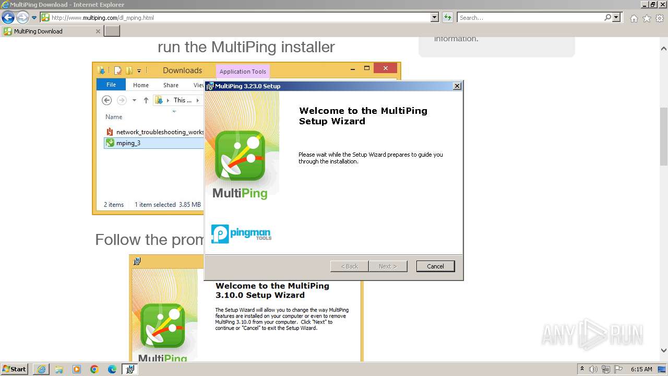The width and height of the screenshot is (668, 376).
Task: Click the IE Back navigation button
Action: pyautogui.click(x=8, y=17)
